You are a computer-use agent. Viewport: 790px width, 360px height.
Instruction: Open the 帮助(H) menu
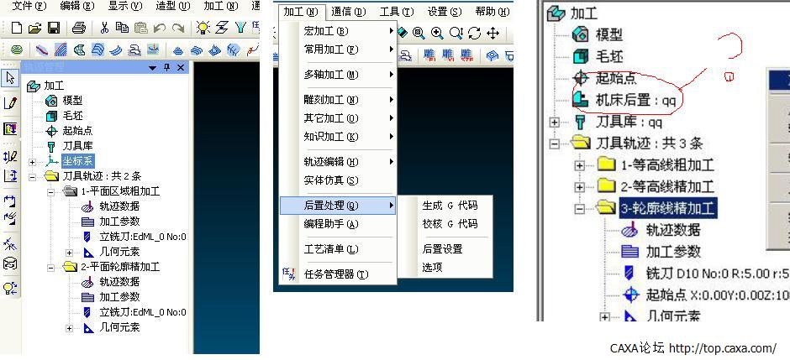[x=492, y=12]
